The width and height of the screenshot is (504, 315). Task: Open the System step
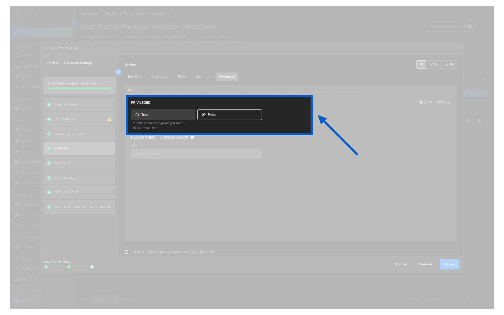pos(79,148)
